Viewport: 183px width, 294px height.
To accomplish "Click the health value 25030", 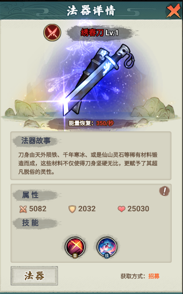I will point(138,209).
